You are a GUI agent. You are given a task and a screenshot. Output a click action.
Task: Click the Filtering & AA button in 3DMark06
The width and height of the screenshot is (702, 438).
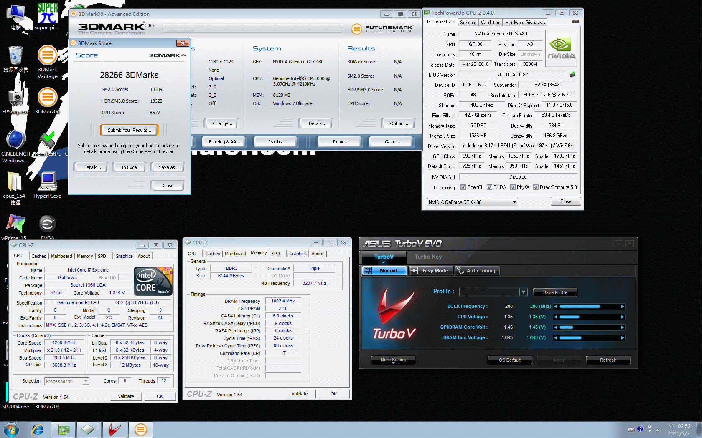224,142
